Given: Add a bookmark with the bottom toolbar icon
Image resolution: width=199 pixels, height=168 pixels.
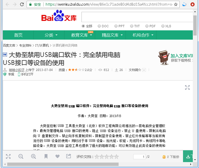Looking at the screenshot, I should pos(46,157).
